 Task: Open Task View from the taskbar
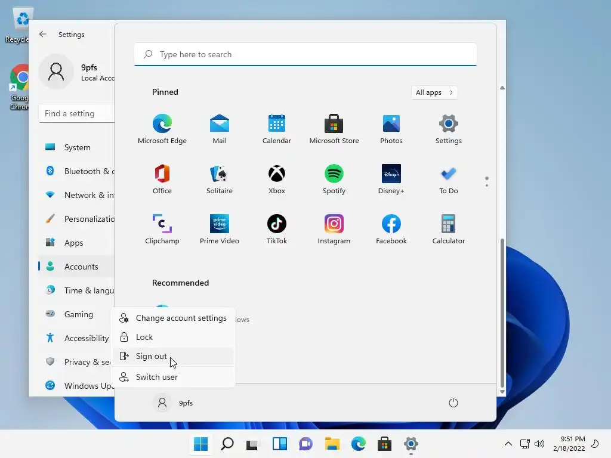252,444
